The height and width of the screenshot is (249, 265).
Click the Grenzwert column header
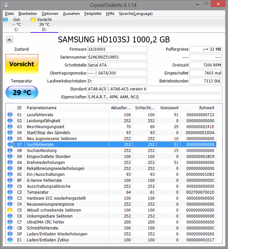[169, 108]
